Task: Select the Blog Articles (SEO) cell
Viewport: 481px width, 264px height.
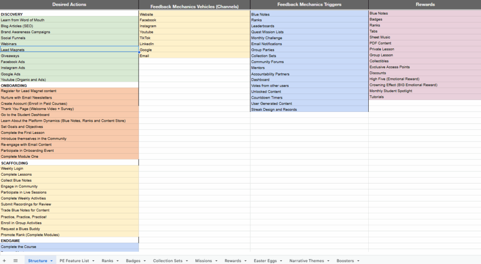Action: click(70, 26)
